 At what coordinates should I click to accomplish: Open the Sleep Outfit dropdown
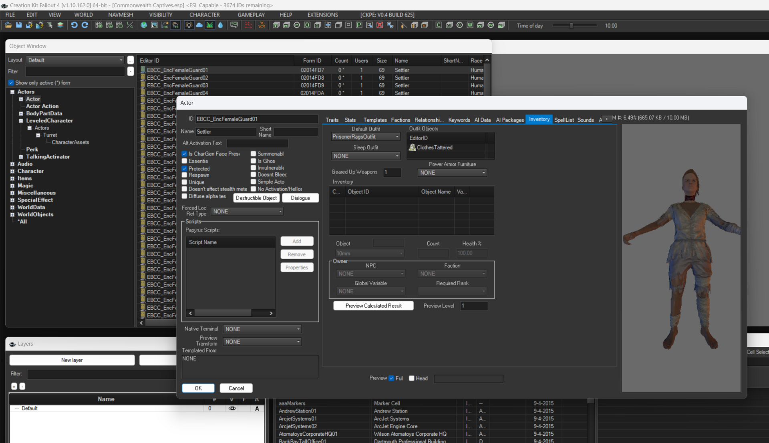point(366,156)
